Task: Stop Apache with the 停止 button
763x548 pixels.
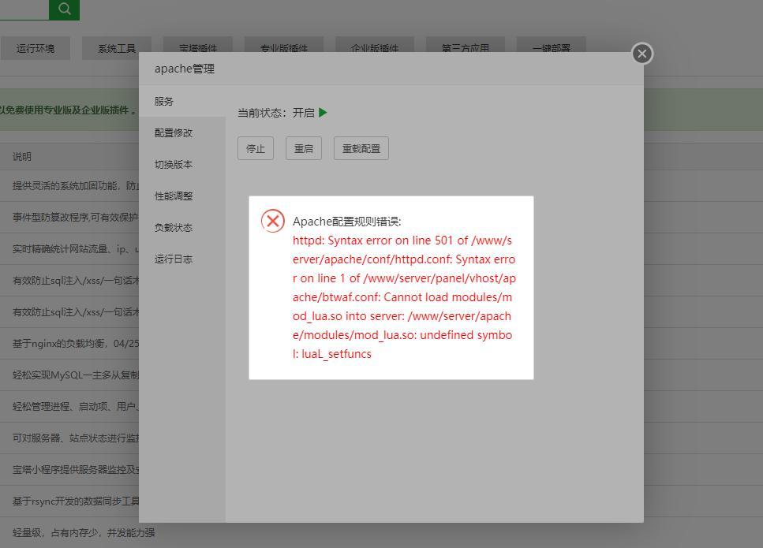Action: click(x=255, y=147)
